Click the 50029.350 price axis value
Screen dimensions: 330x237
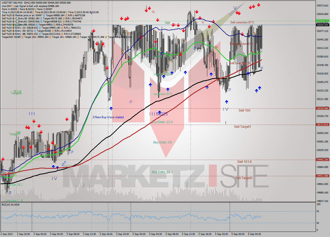323,150
